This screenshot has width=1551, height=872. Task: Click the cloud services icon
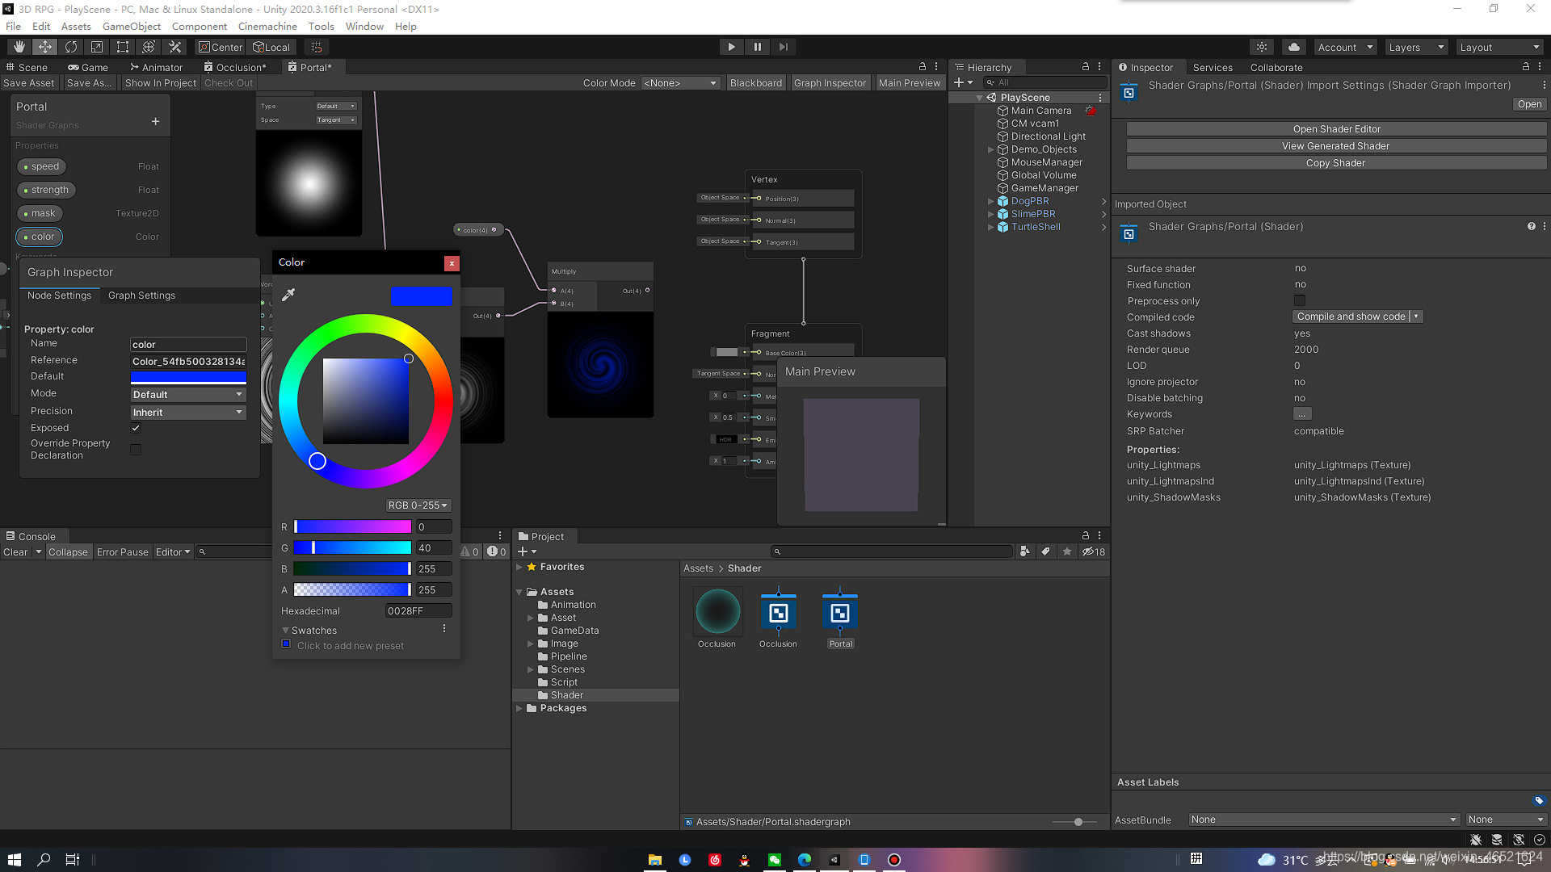[x=1294, y=47]
